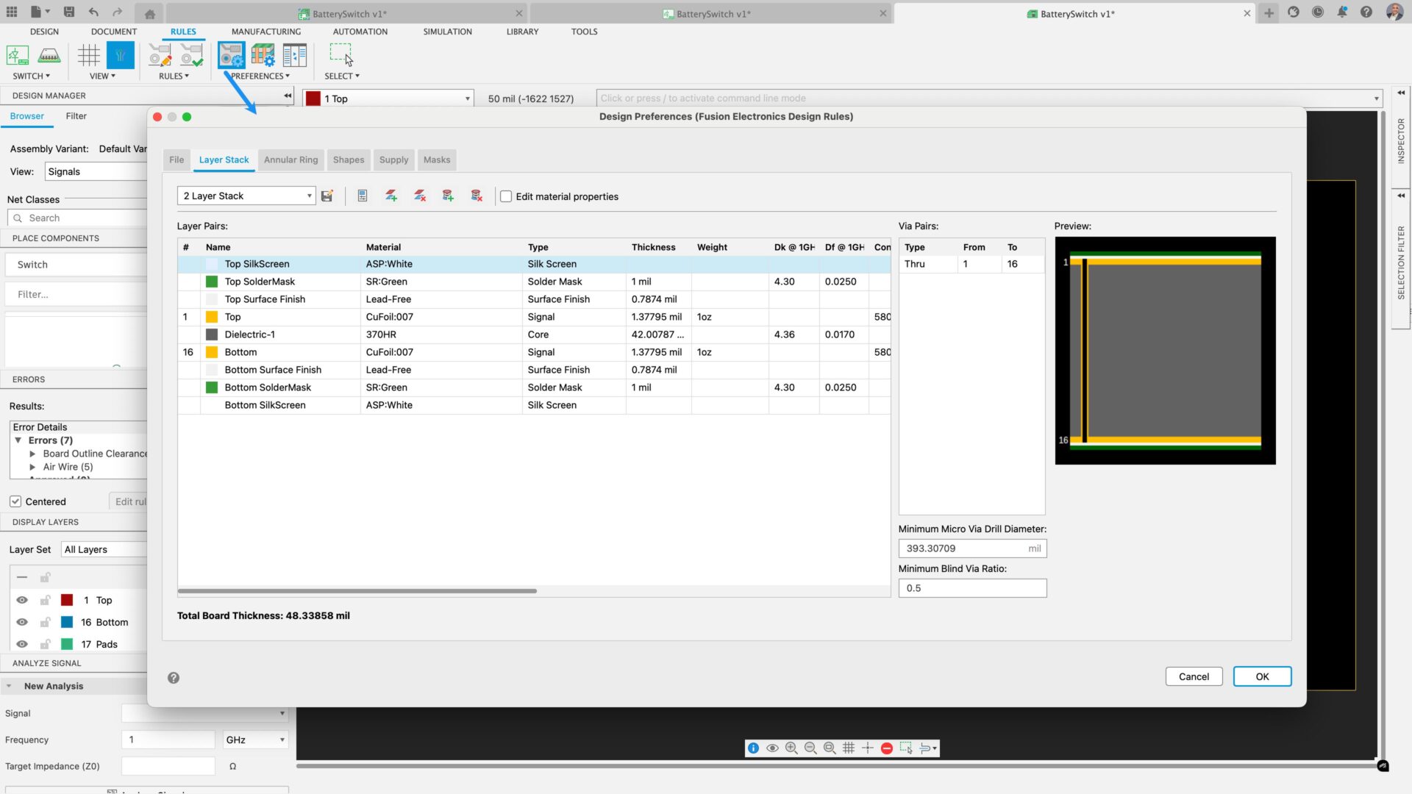This screenshot has height=794, width=1412.
Task: Open the GHz frequency unit dropdown
Action: click(255, 740)
